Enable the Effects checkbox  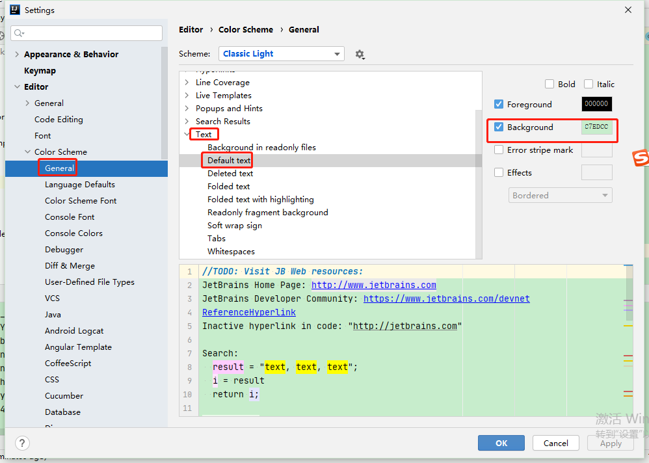499,172
